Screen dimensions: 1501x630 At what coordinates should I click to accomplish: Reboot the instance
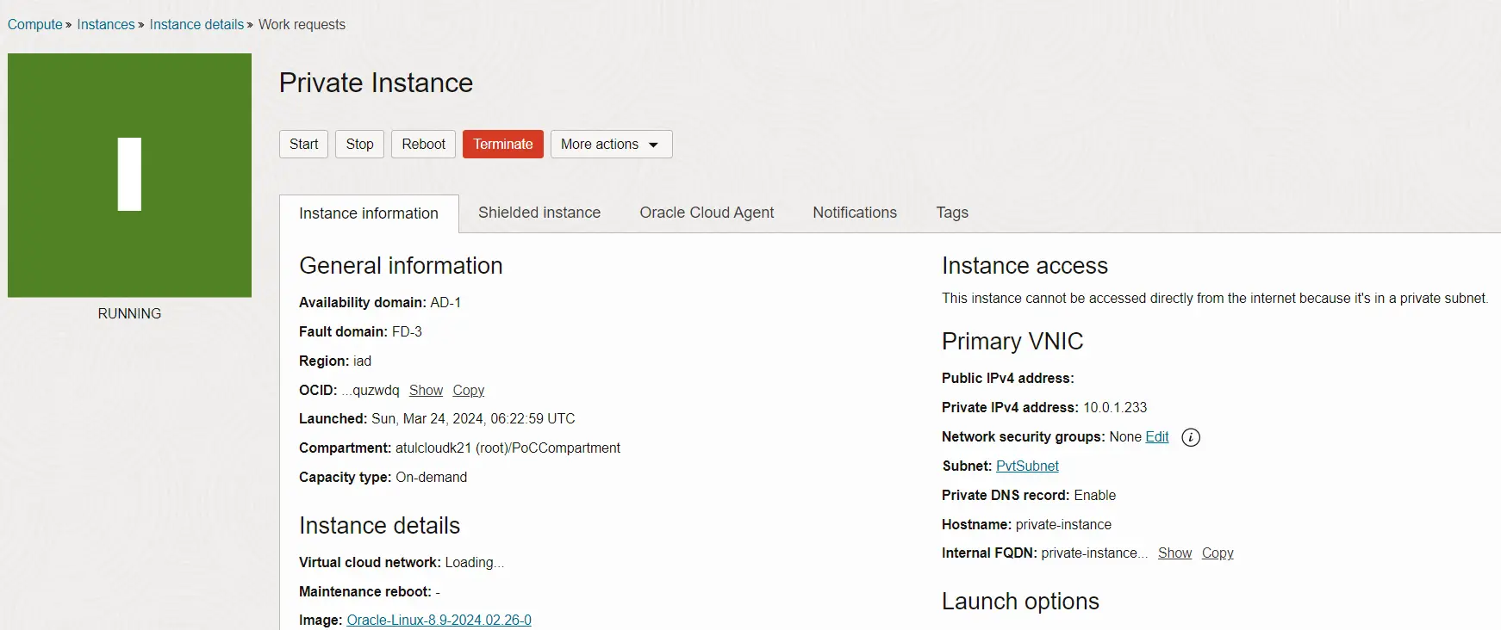[x=423, y=145]
